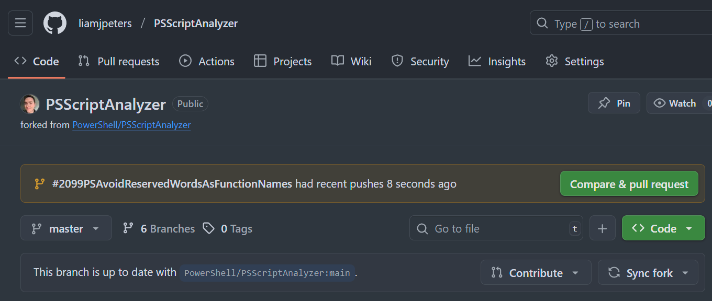
Task: Pin this repository to profile
Action: coord(614,103)
